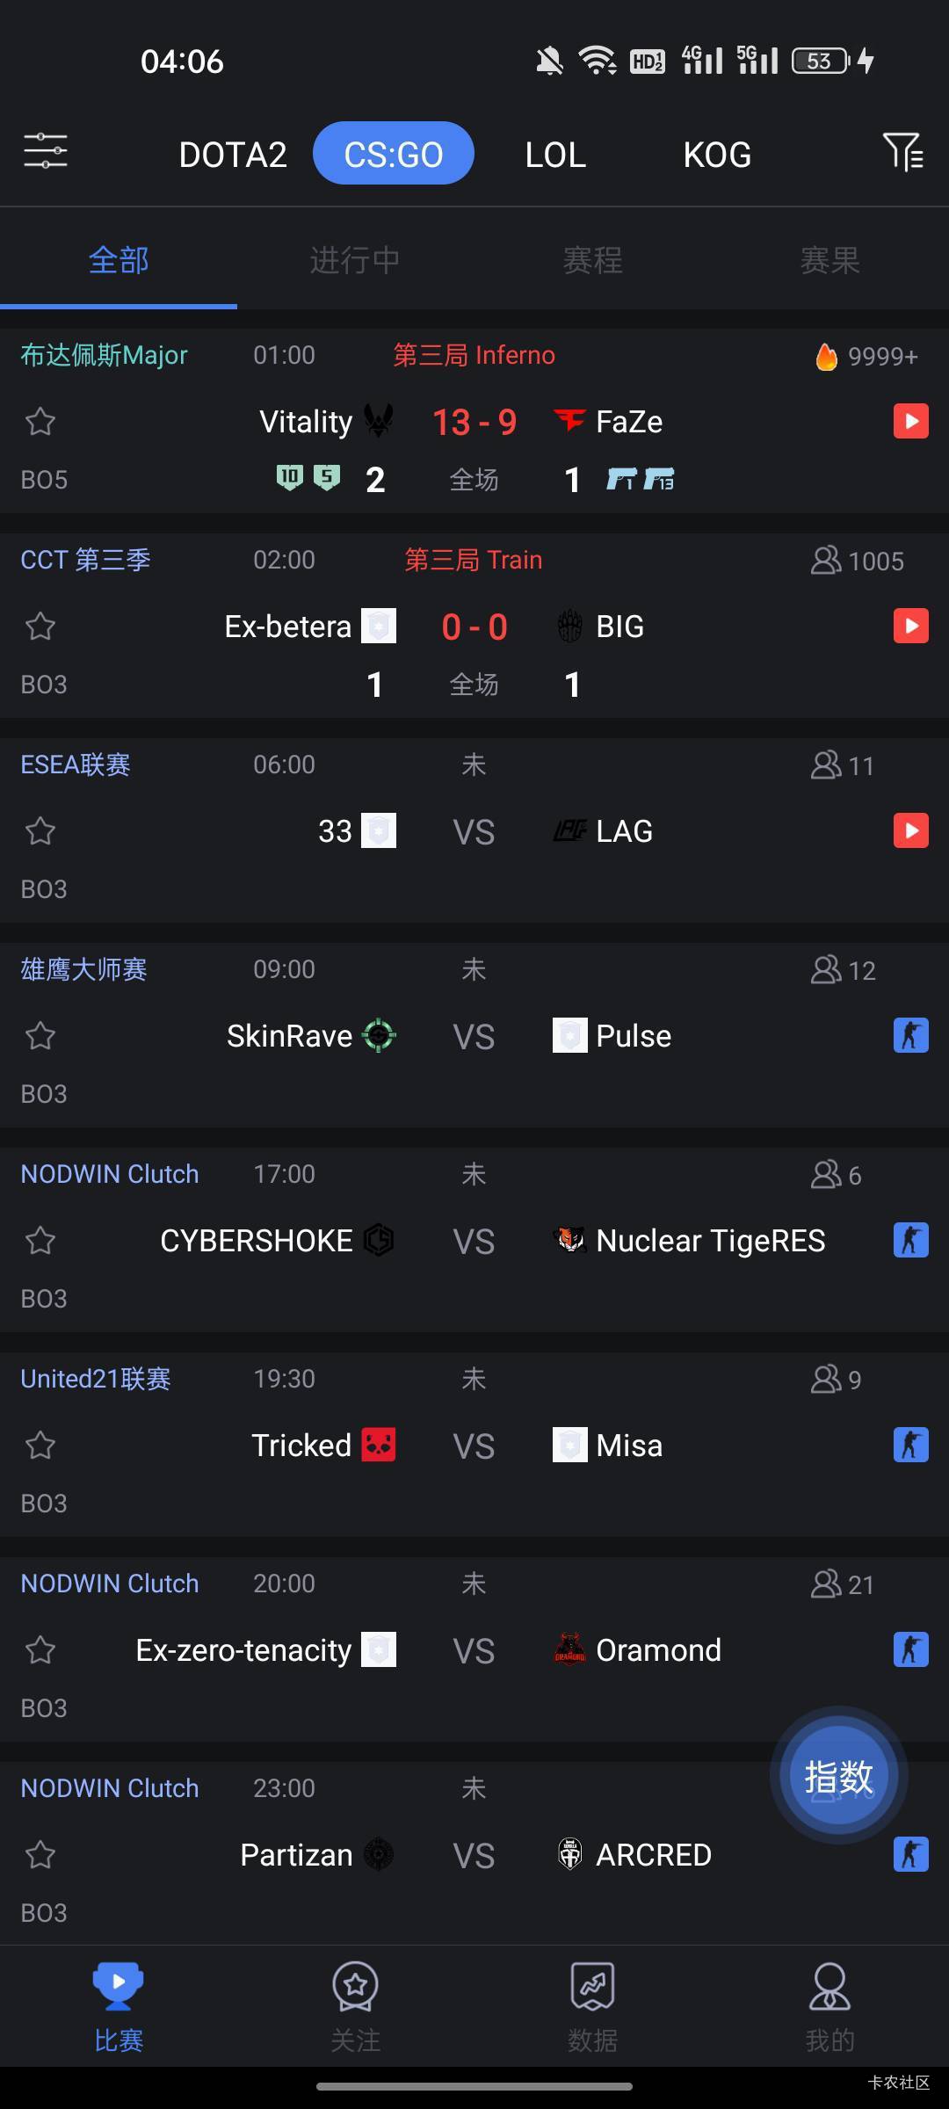Show the 进行中 ongoing matches tab
The height and width of the screenshot is (2109, 949).
355,260
